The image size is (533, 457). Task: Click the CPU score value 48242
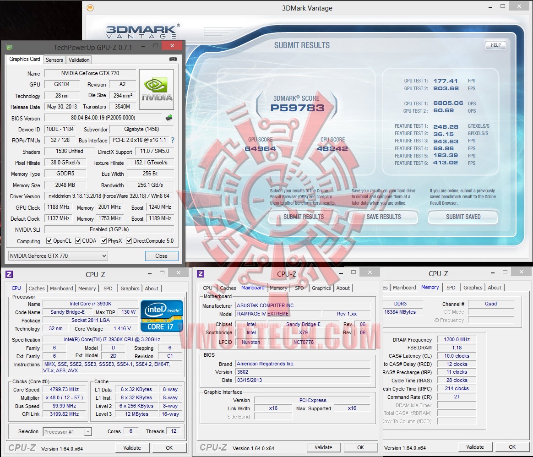click(332, 148)
